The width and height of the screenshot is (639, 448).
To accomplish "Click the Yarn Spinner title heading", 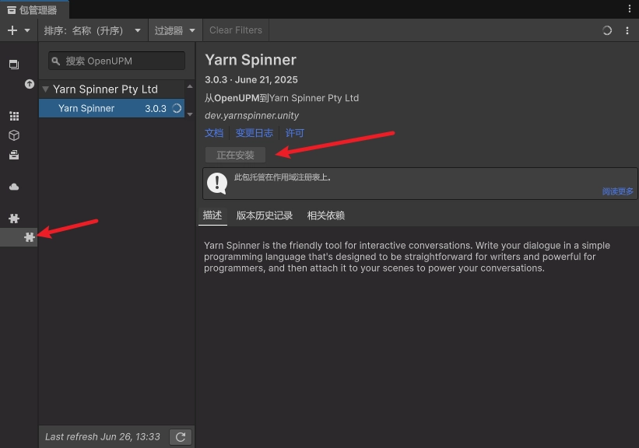I will click(250, 60).
